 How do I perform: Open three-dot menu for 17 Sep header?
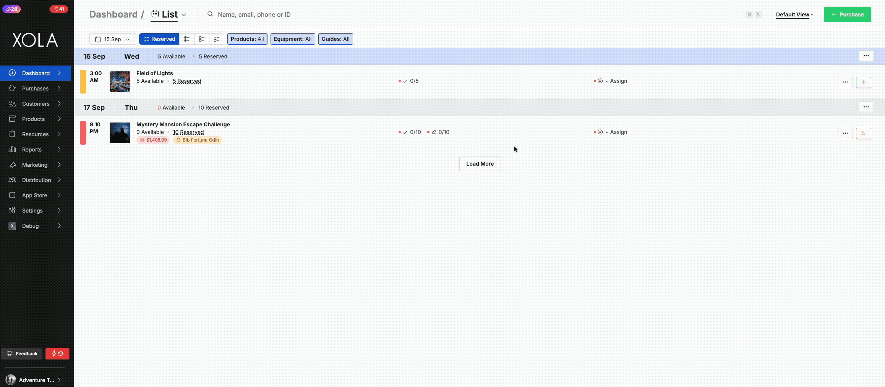pos(866,107)
